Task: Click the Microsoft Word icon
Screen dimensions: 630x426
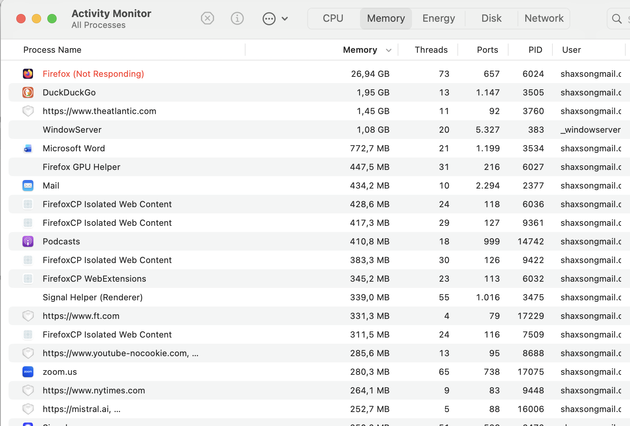Action: tap(28, 148)
